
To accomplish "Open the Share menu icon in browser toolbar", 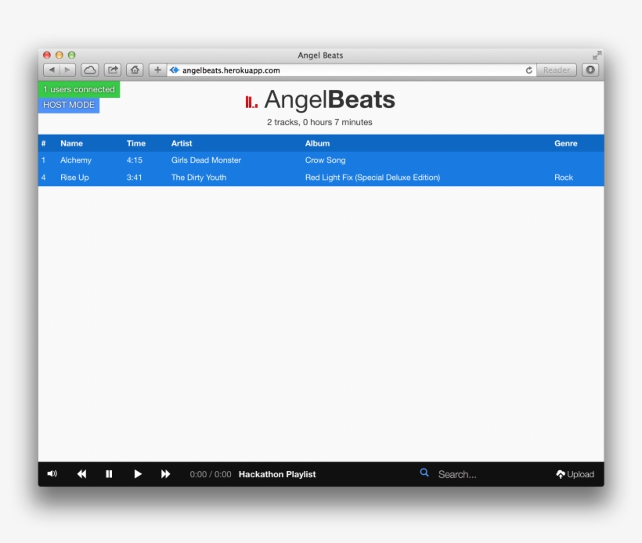I will pos(113,69).
